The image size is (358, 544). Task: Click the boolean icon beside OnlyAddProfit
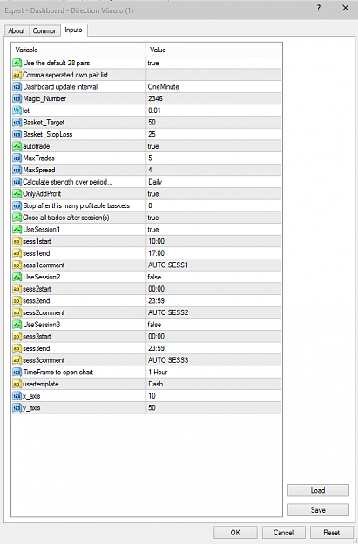[x=17, y=194]
